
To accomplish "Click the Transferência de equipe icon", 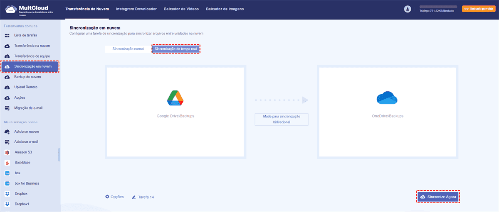I will click(x=7, y=56).
